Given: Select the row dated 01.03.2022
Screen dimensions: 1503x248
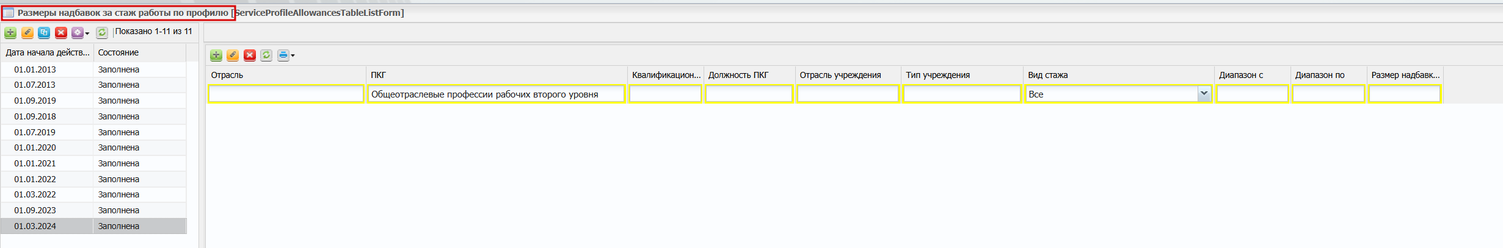Looking at the screenshot, I should [93, 194].
